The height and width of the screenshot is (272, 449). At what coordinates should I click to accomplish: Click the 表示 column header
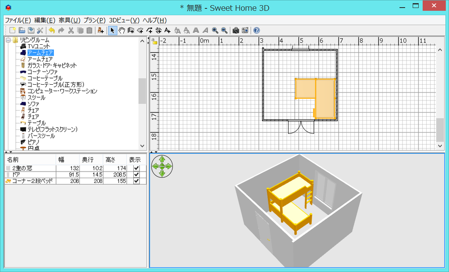[136, 160]
